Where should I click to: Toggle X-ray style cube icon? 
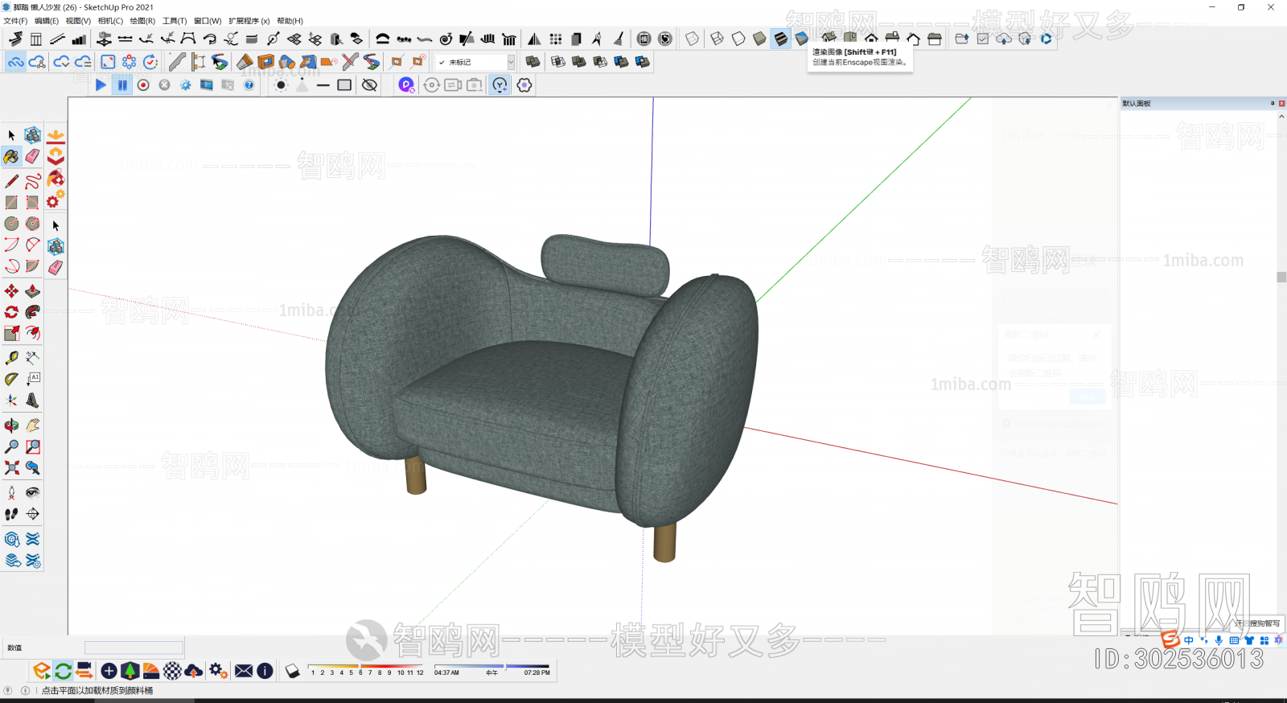point(693,39)
